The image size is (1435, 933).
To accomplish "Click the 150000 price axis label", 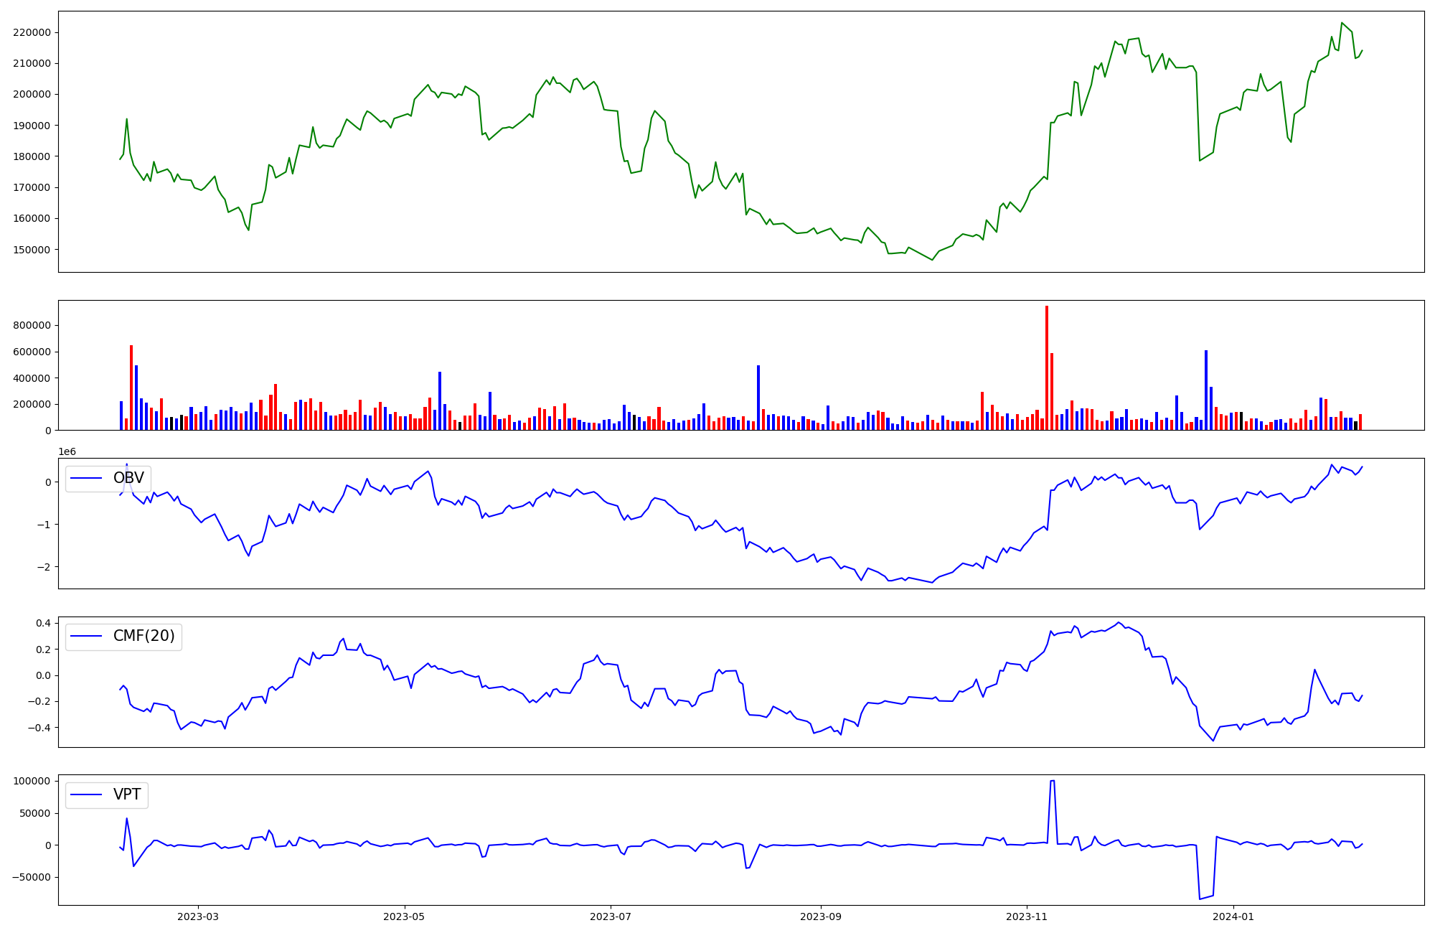I will [x=32, y=250].
